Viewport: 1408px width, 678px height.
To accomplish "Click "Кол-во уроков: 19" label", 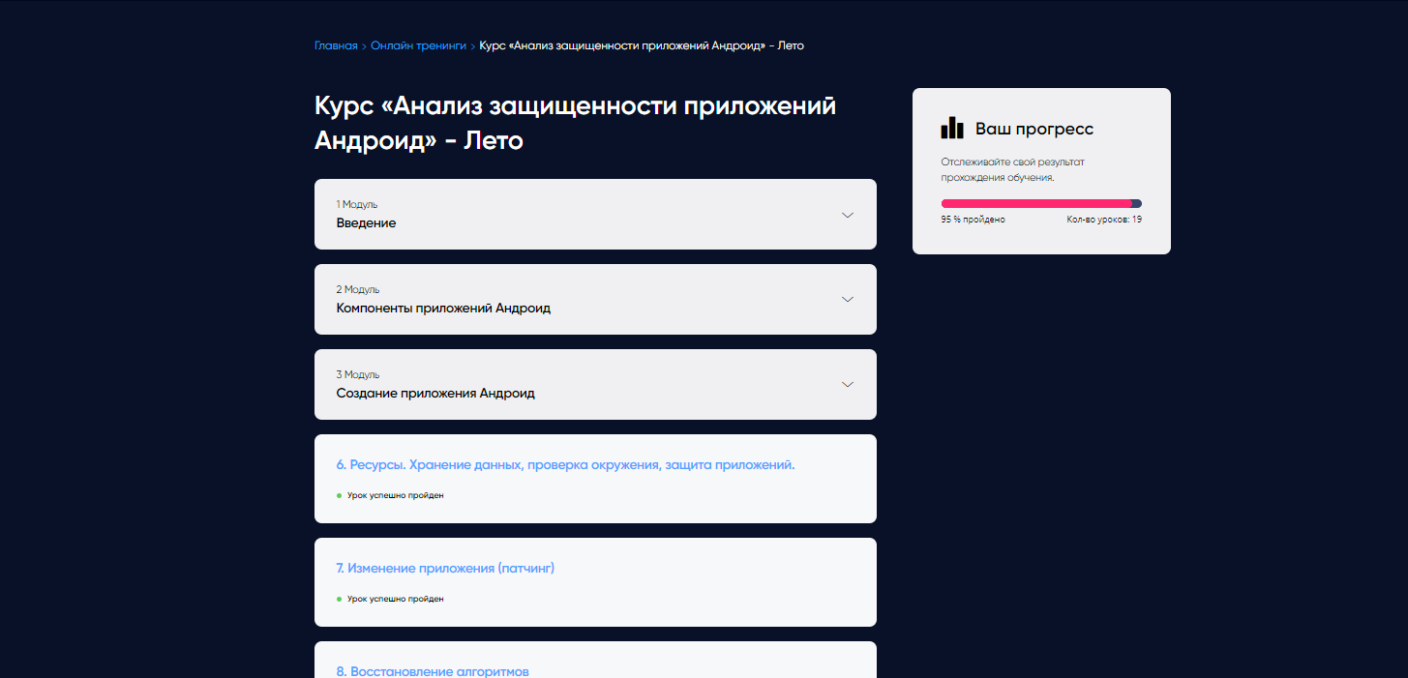I will 1103,219.
